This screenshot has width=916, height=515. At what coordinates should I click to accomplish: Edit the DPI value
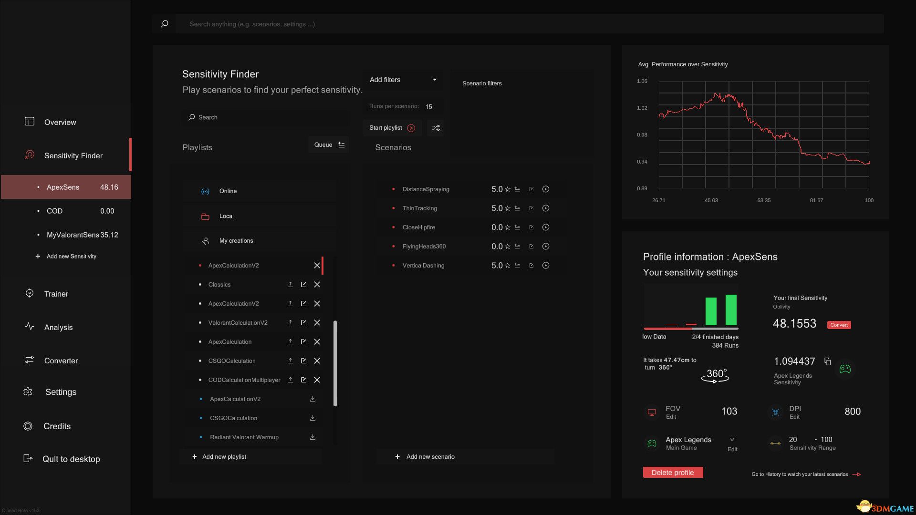click(794, 417)
